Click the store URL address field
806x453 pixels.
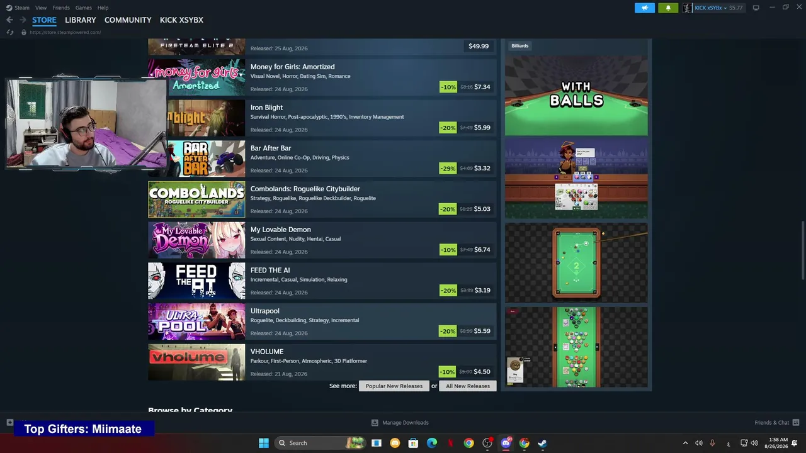(65, 32)
